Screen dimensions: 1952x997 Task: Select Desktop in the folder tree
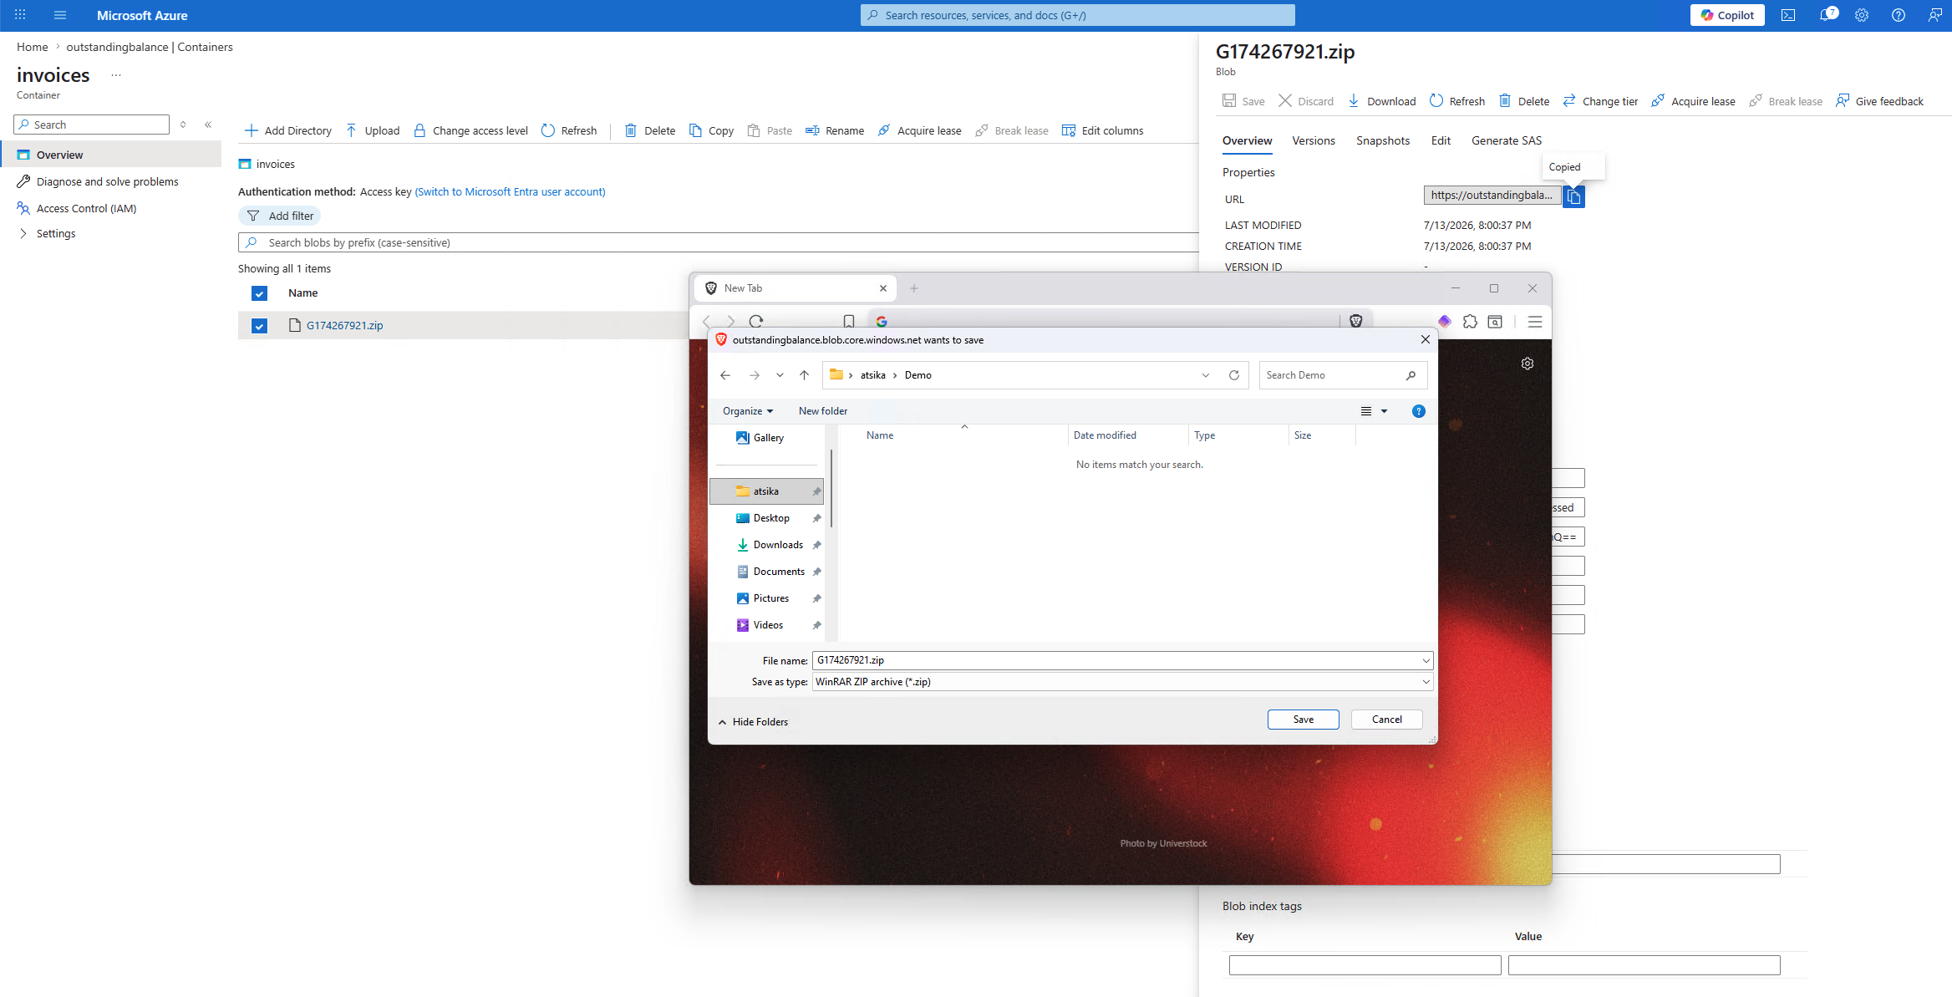click(771, 518)
